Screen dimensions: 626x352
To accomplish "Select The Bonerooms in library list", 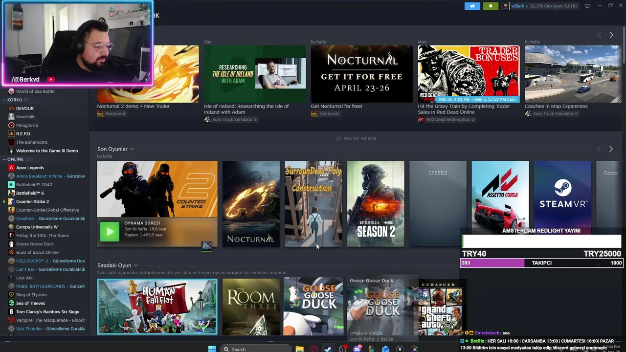I will [32, 142].
